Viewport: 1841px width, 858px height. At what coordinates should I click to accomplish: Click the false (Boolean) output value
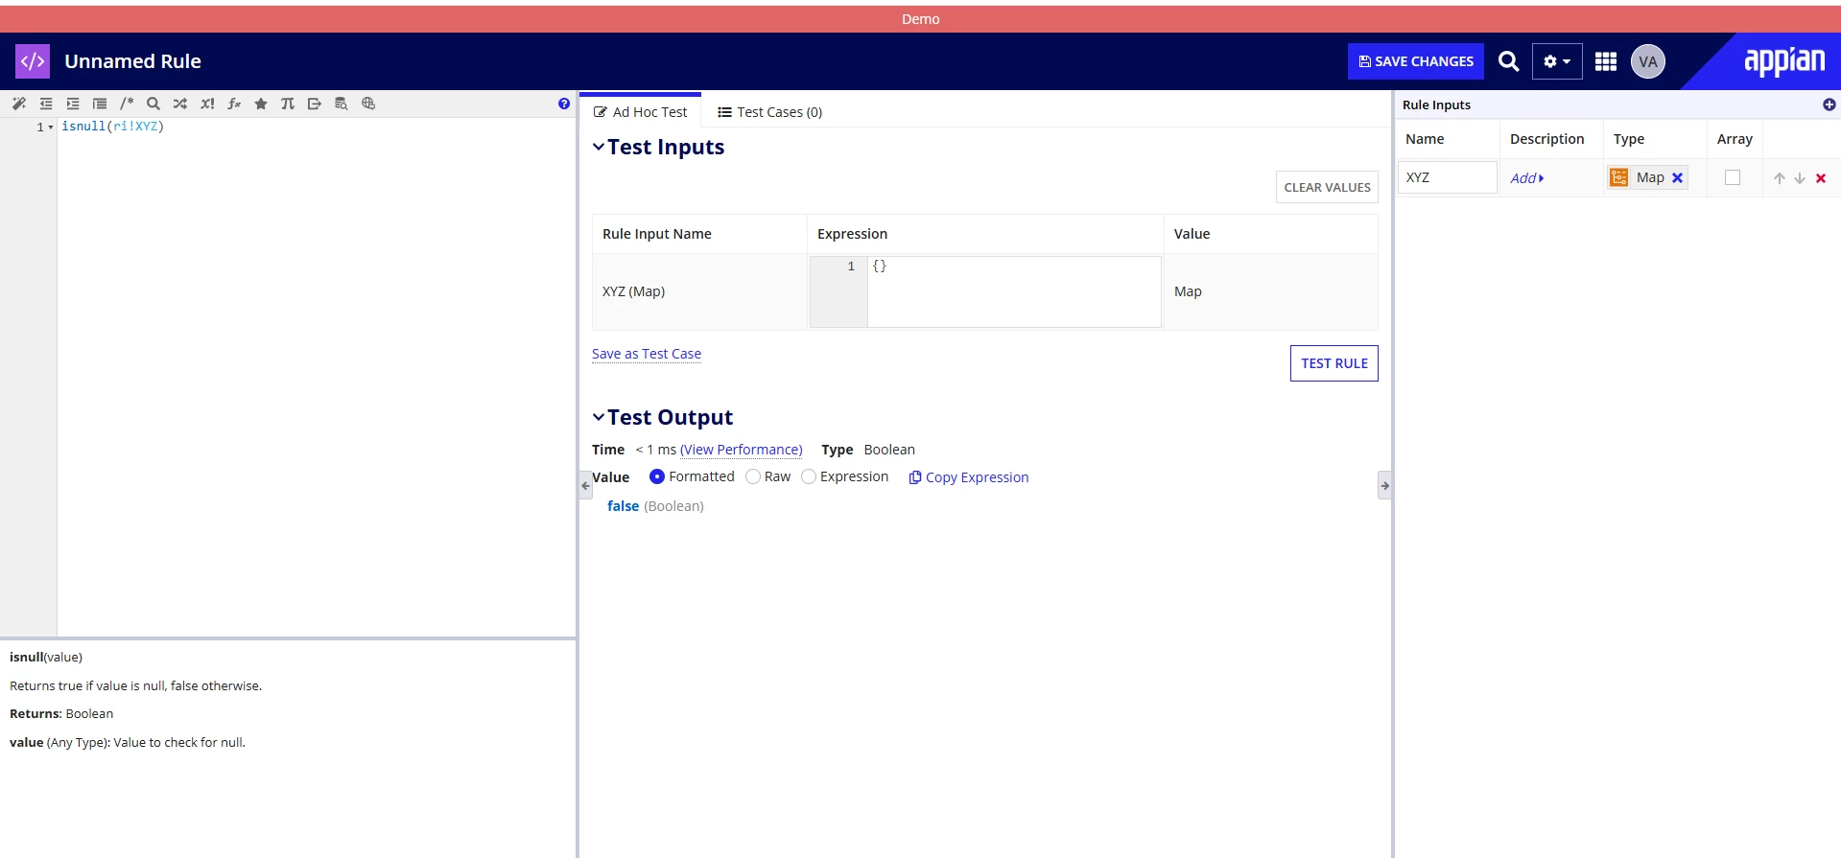655,506
